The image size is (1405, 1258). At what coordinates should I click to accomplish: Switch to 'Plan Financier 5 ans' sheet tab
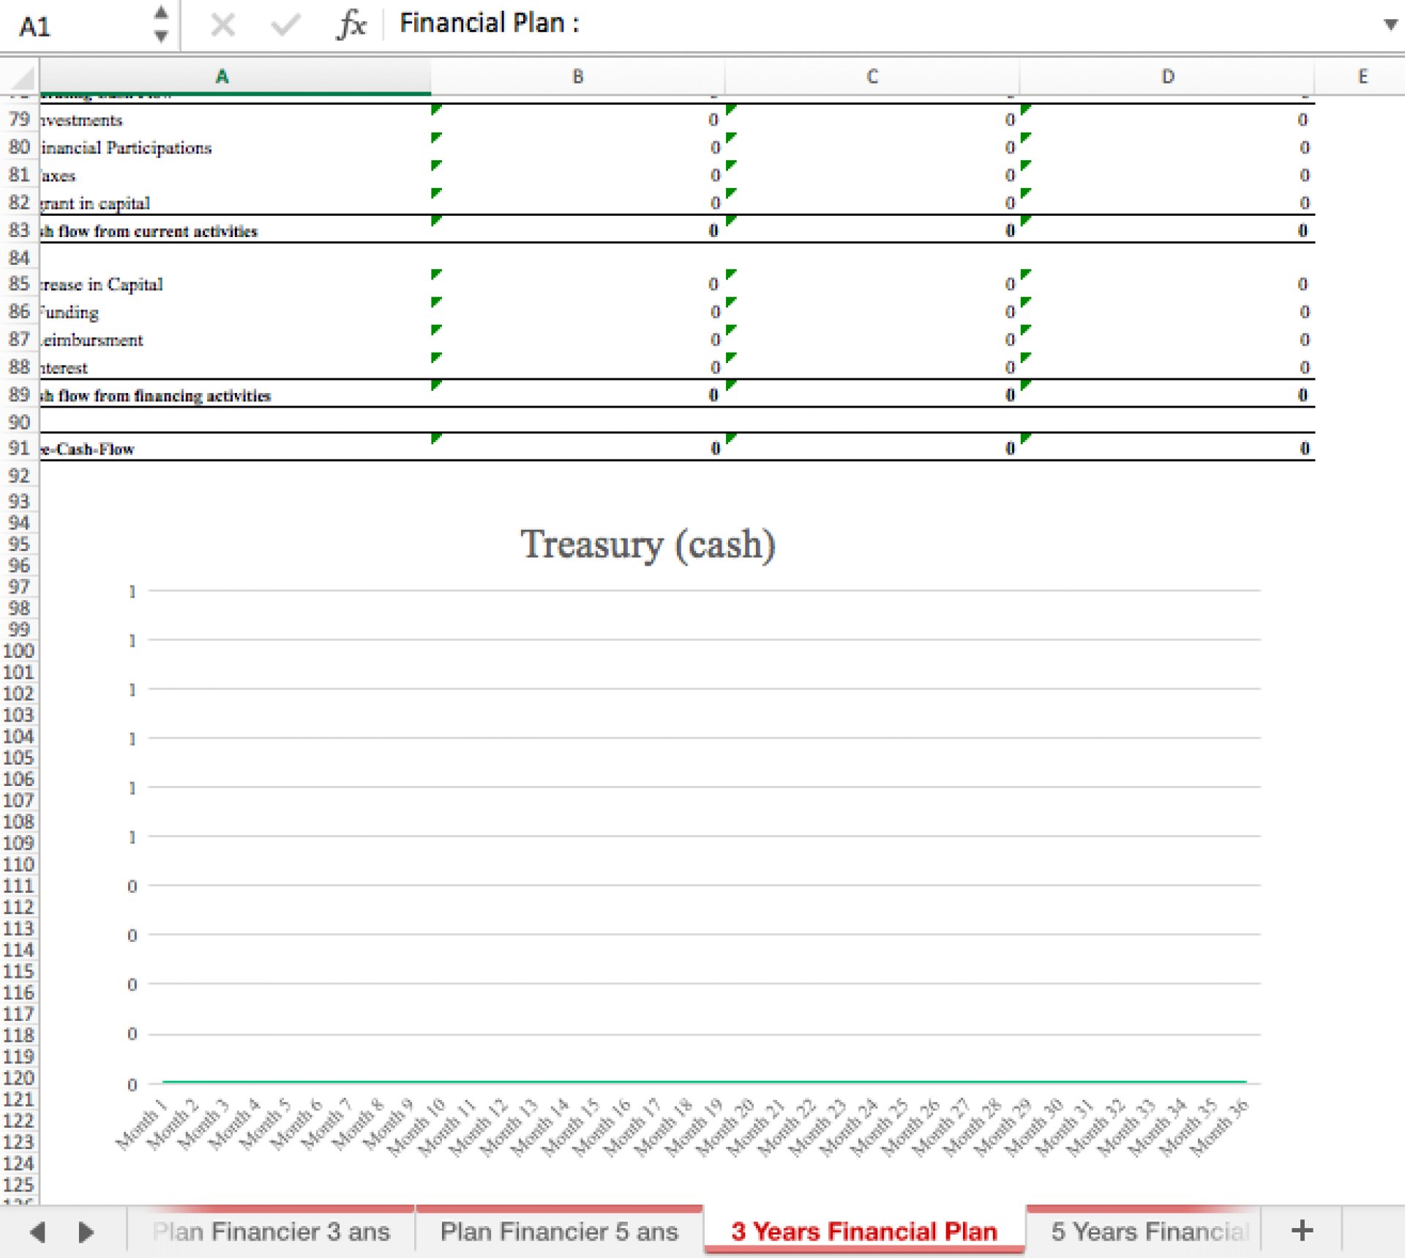point(559,1232)
